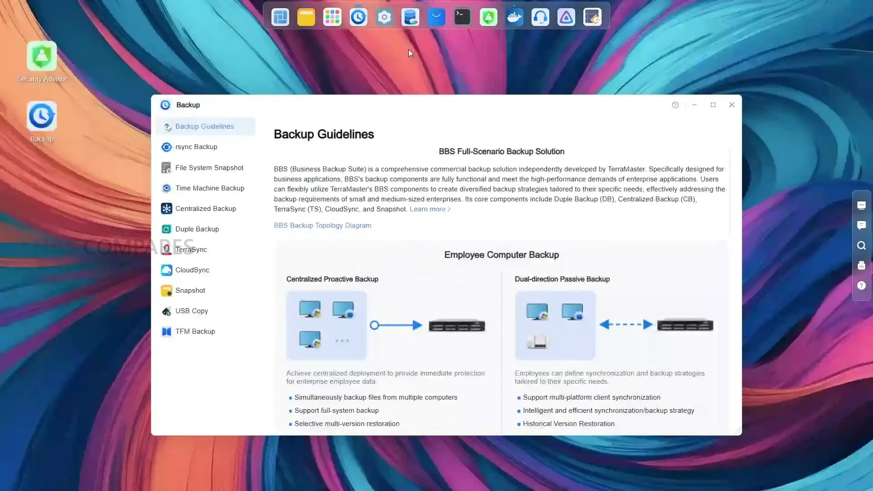Open the Docker app in the dock

click(x=514, y=17)
